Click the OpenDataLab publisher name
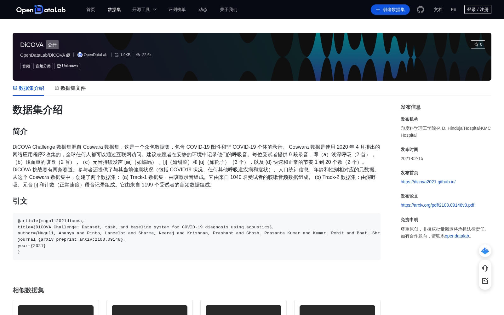This screenshot has height=315, width=504. pos(95,55)
